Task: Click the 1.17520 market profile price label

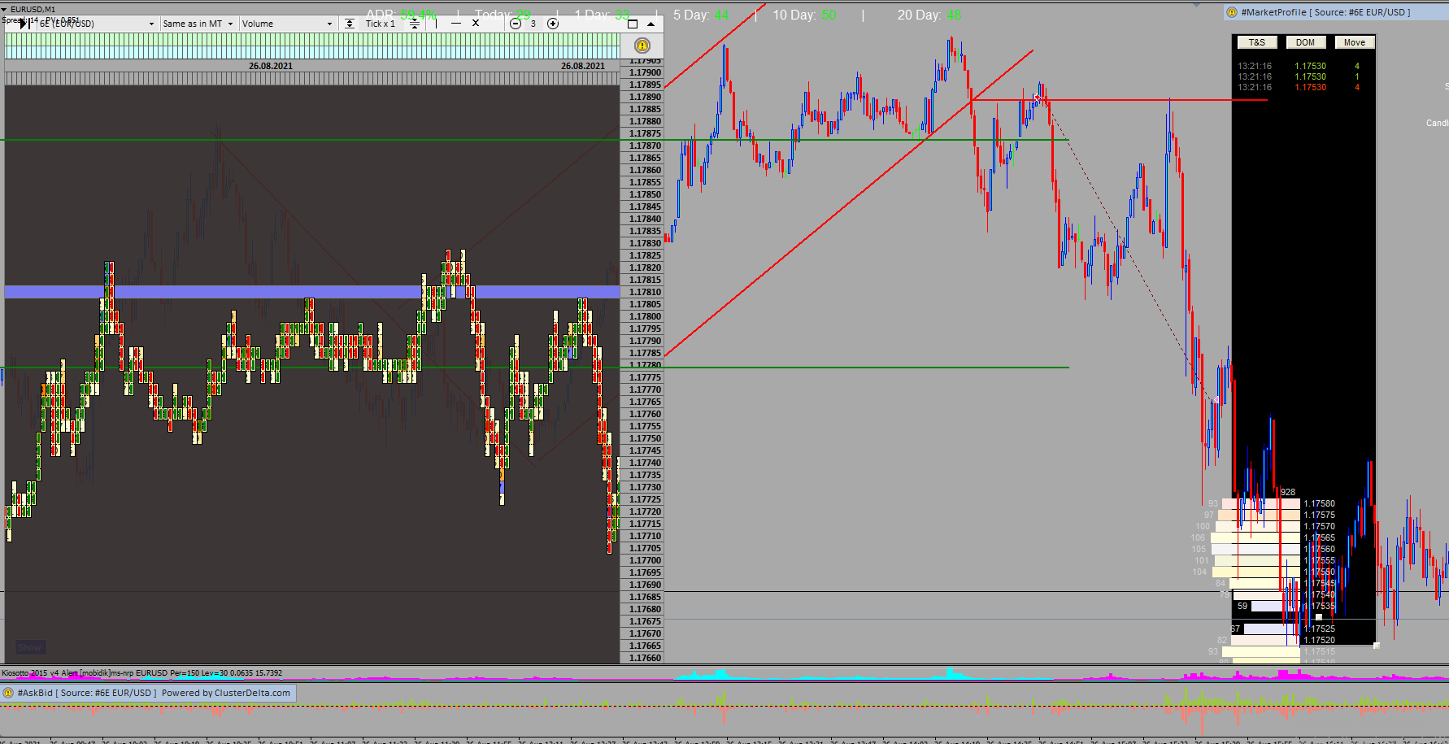Action: click(x=1319, y=640)
